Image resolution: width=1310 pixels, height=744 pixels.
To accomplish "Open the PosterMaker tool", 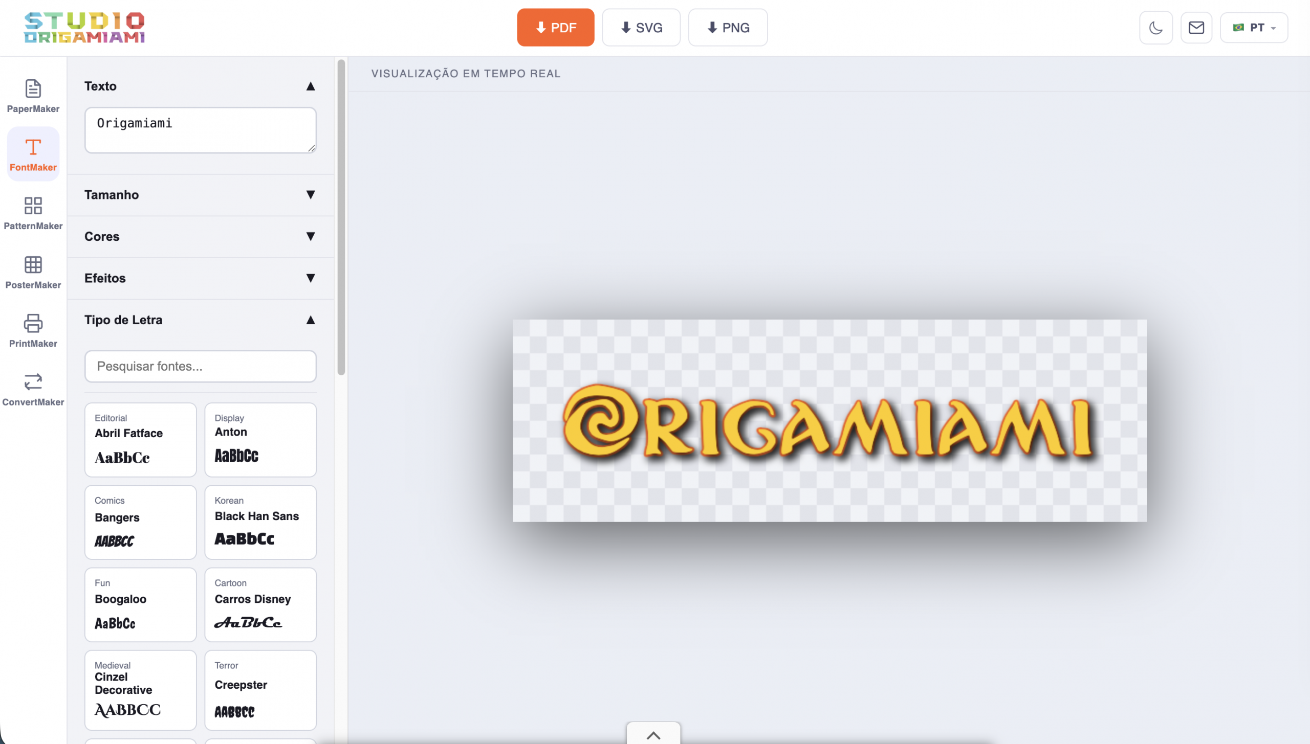I will click(33, 272).
